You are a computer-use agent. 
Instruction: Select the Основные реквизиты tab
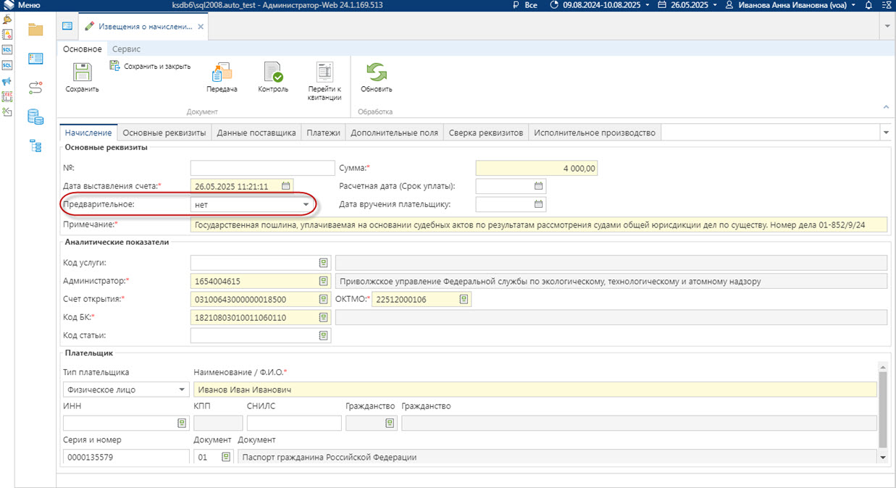[164, 133]
